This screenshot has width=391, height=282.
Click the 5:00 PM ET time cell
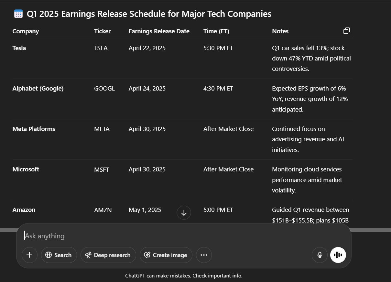[x=218, y=210]
